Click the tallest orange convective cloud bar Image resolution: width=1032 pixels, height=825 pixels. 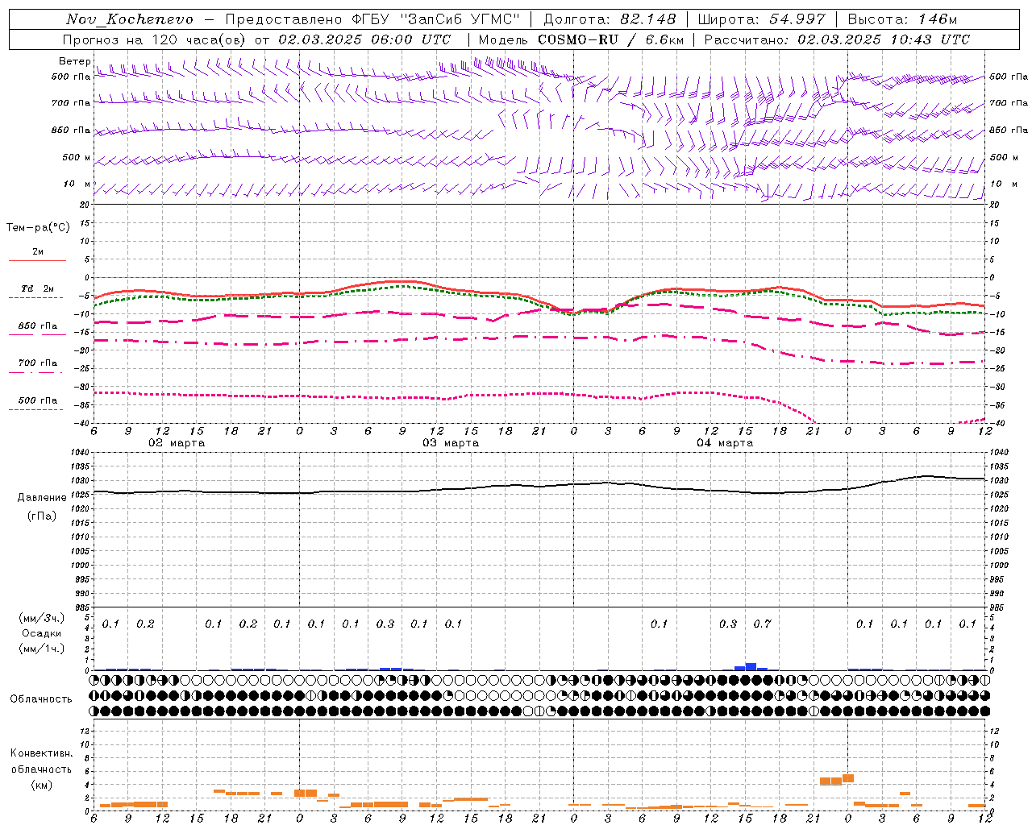tap(848, 778)
